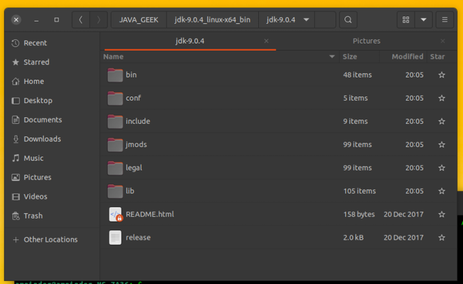The image size is (463, 284).
Task: Click the 2.0 kB size cell
Action: (353, 238)
